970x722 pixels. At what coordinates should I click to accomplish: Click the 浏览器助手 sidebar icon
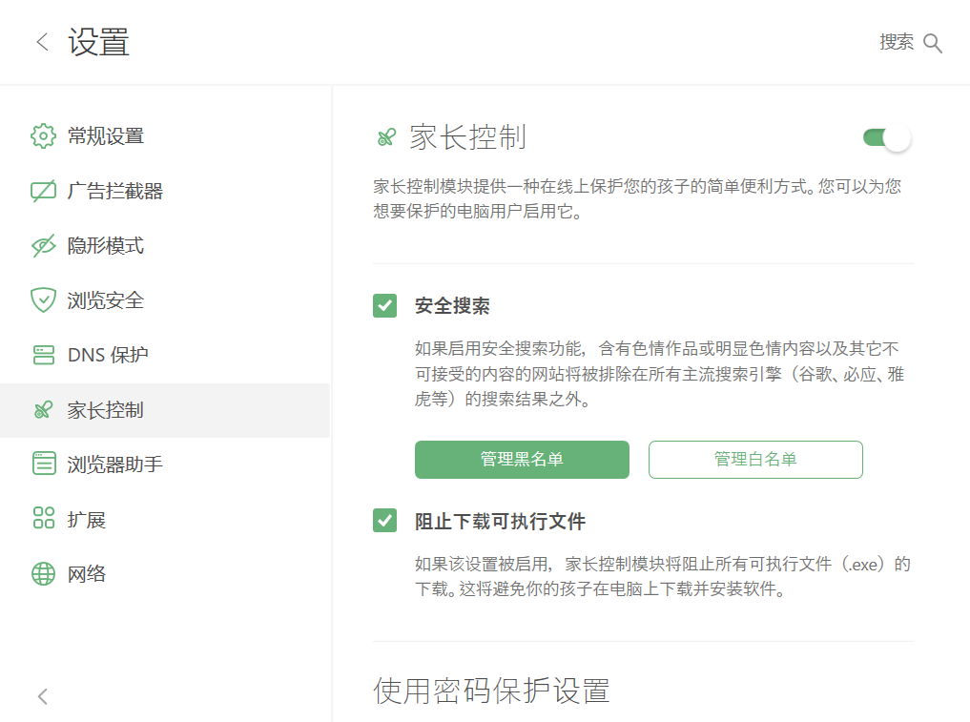click(43, 464)
